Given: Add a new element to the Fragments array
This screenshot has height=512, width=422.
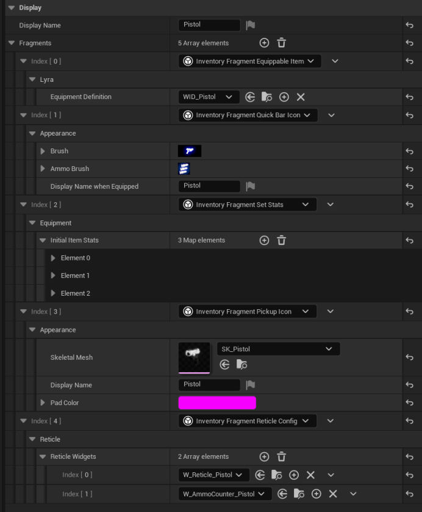Looking at the screenshot, I should (x=264, y=43).
